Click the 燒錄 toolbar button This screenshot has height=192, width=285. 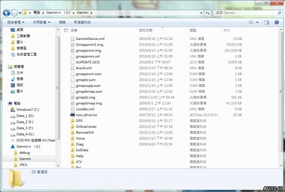tap(62, 22)
